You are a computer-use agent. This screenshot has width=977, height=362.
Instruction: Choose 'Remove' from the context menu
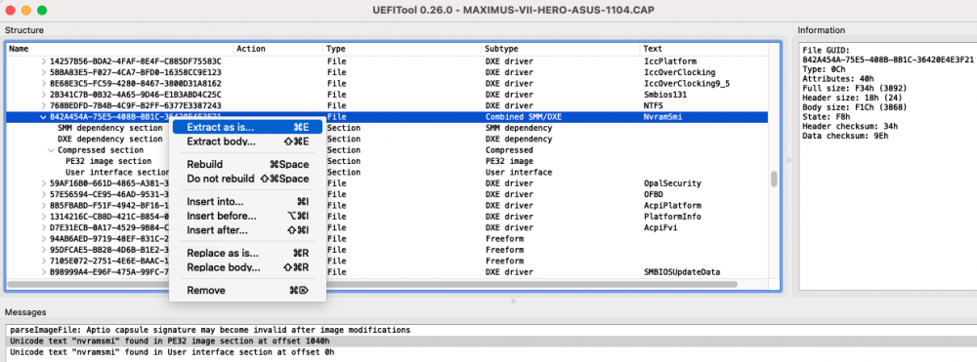click(x=247, y=291)
